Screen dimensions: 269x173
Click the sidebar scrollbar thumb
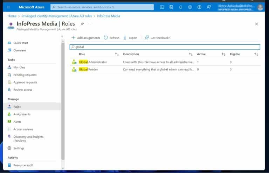pyautogui.click(x=63, y=101)
